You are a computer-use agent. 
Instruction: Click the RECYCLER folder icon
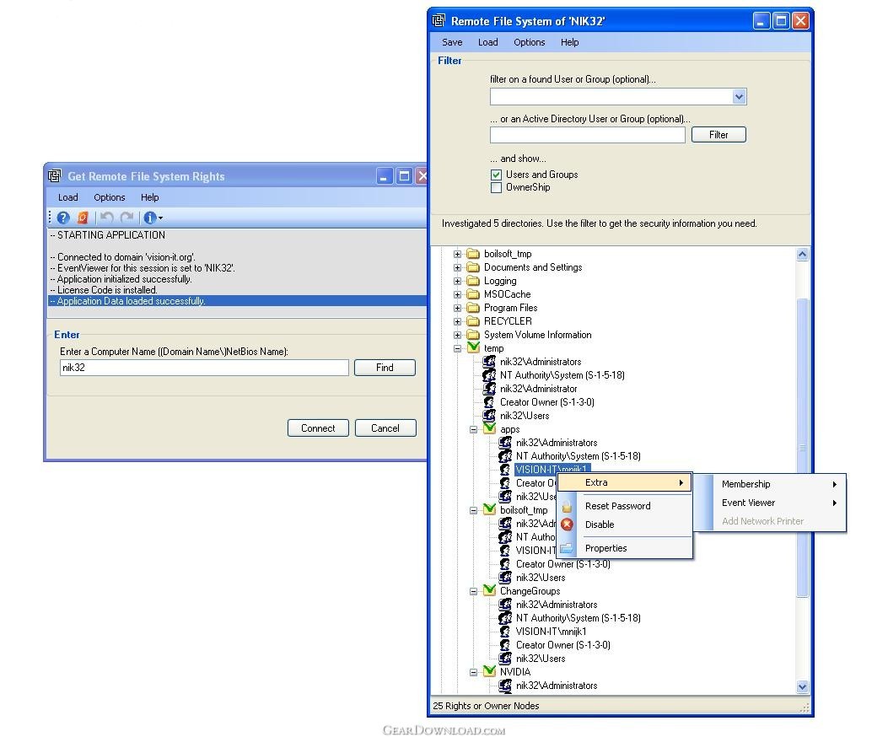pyautogui.click(x=473, y=321)
